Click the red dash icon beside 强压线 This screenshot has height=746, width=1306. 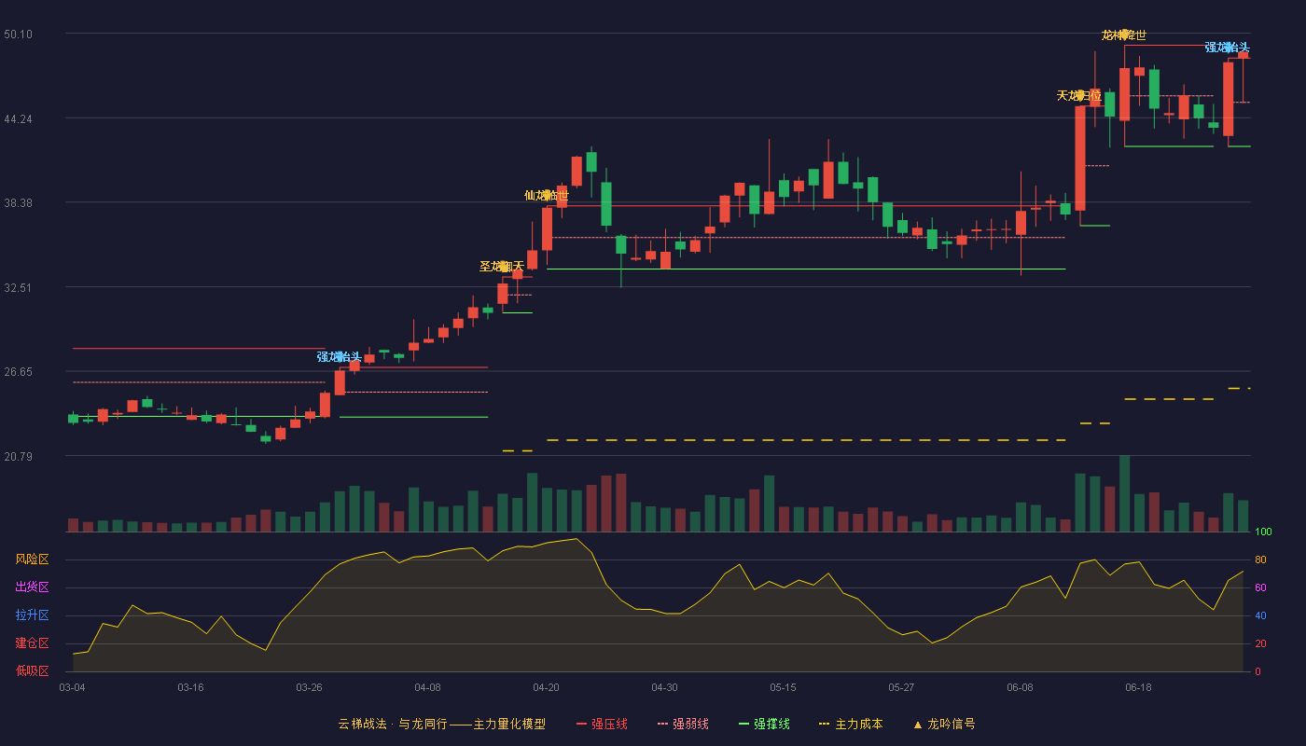point(581,724)
